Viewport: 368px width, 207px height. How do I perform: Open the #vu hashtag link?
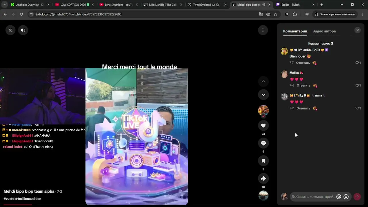point(6,199)
